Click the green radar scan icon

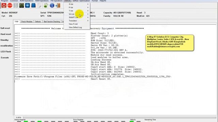pyautogui.click(x=21, y=5)
